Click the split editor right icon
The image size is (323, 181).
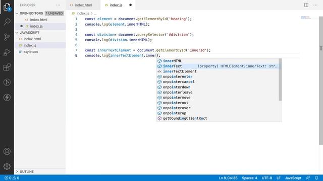(306, 5)
